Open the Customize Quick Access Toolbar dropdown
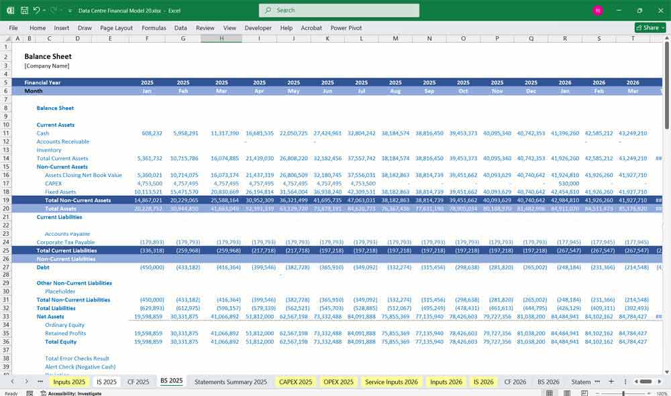 [69, 9]
